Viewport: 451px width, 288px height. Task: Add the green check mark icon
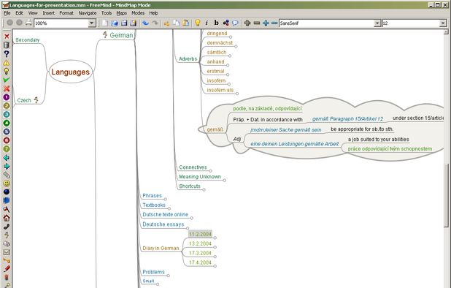[x=7, y=80]
